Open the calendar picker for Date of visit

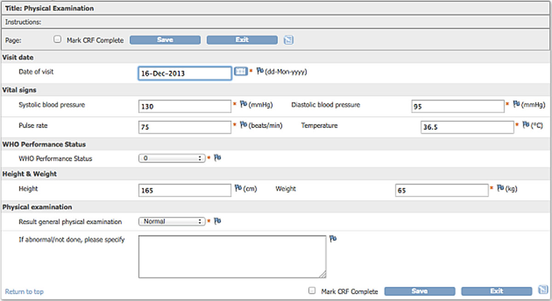240,71
